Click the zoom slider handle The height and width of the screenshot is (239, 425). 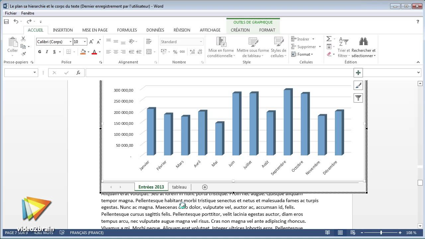coord(381,233)
